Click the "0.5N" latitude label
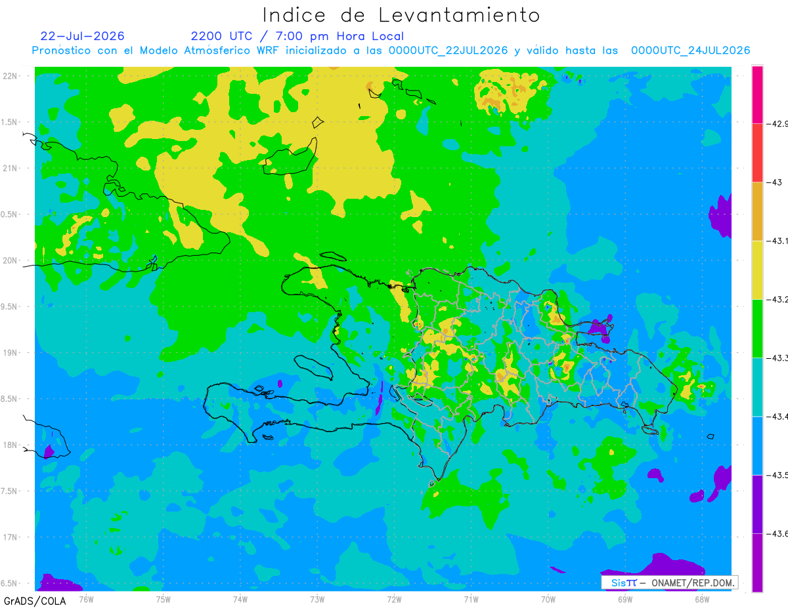Image resolution: width=788 pixels, height=608 pixels. pyautogui.click(x=10, y=214)
